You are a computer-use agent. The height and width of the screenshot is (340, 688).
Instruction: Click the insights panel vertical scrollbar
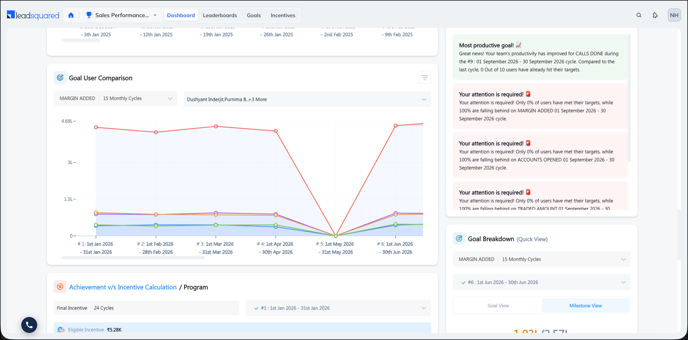tap(629, 98)
